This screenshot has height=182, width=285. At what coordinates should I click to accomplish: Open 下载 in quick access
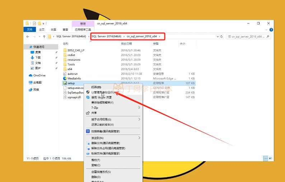[38, 57]
